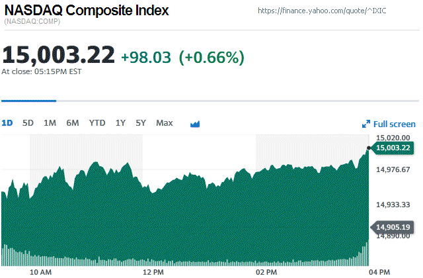Show the 1M chart range
The height and width of the screenshot is (278, 423).
click(50, 122)
